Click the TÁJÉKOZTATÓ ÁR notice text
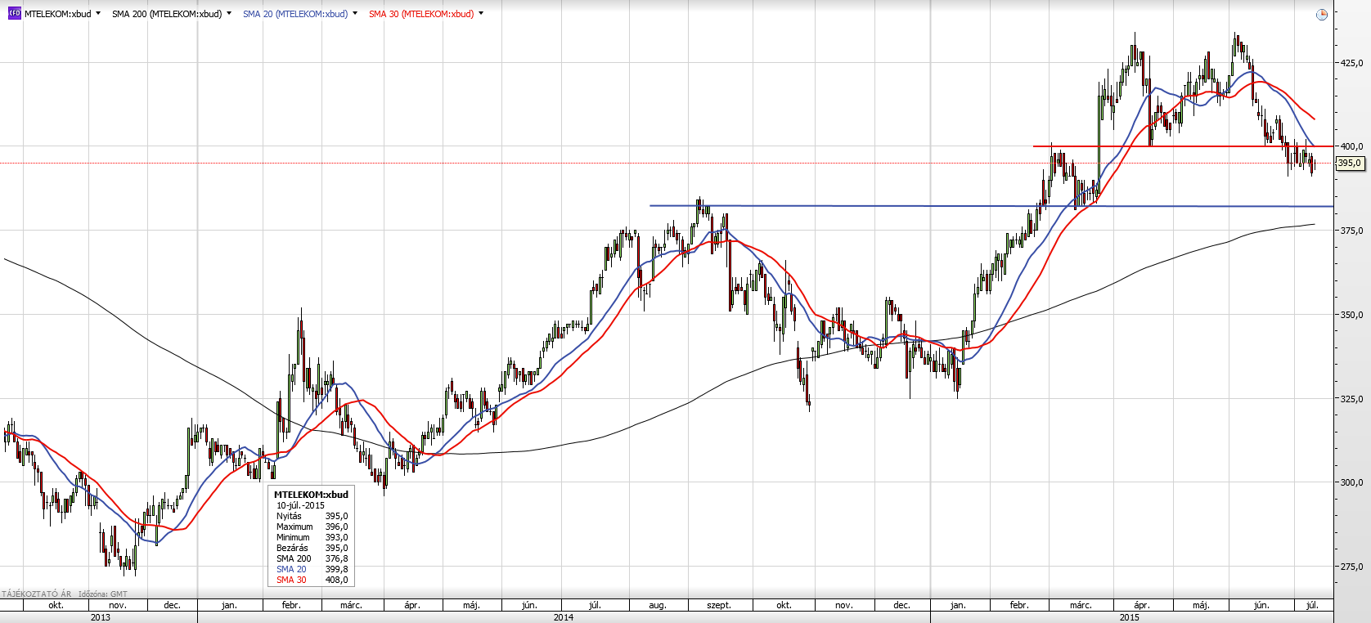Image resolution: width=1371 pixels, height=623 pixels. [37, 594]
